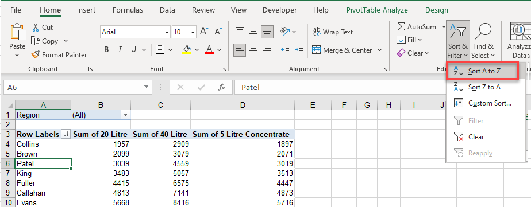
Task: Click Merge & Center
Action: pos(342,50)
